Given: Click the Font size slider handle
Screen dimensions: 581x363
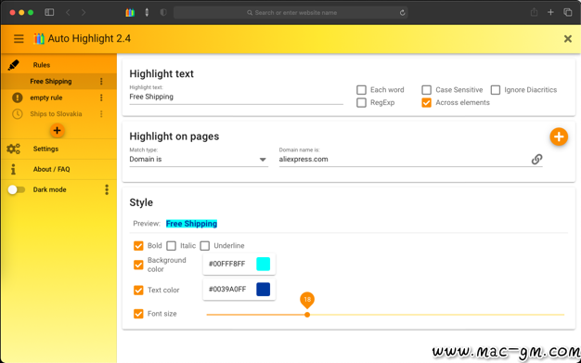Looking at the screenshot, I should point(307,315).
